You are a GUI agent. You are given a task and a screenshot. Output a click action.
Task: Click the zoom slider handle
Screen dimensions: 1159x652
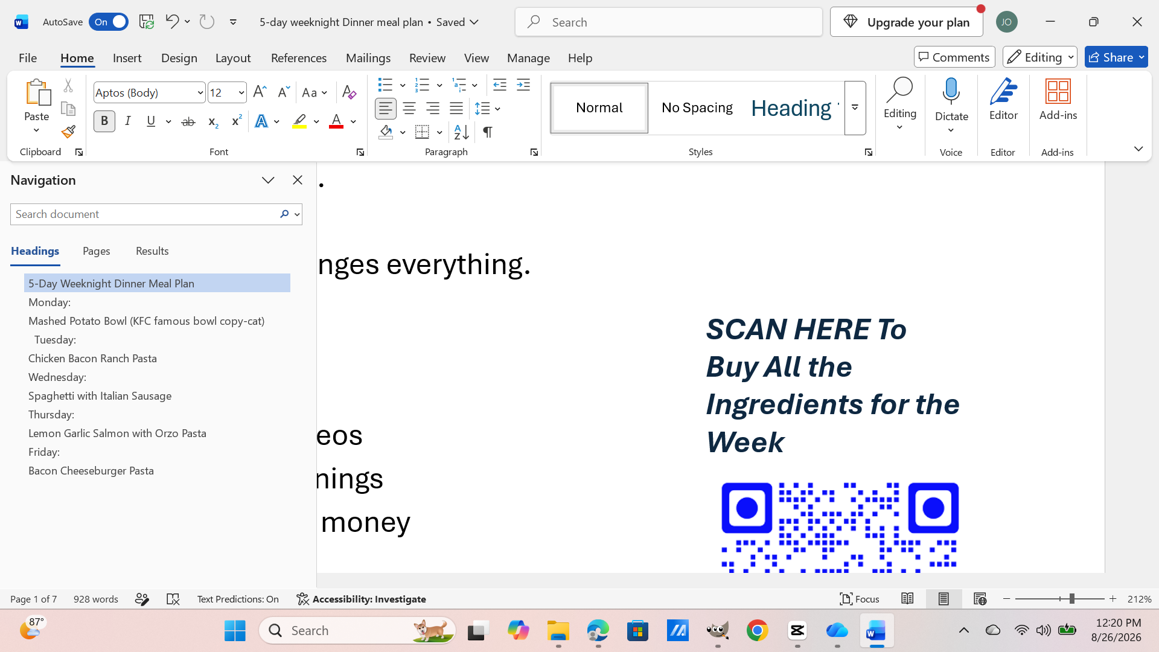(1071, 599)
